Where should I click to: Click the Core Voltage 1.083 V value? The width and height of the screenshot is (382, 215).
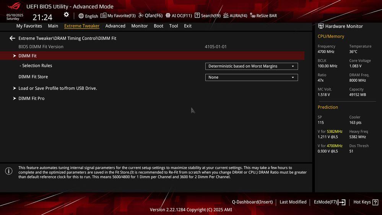pos(355,66)
